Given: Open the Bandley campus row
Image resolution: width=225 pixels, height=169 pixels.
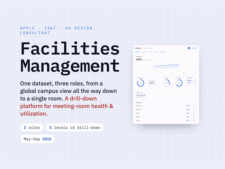Looking at the screenshot, I should click(x=166, y=117).
